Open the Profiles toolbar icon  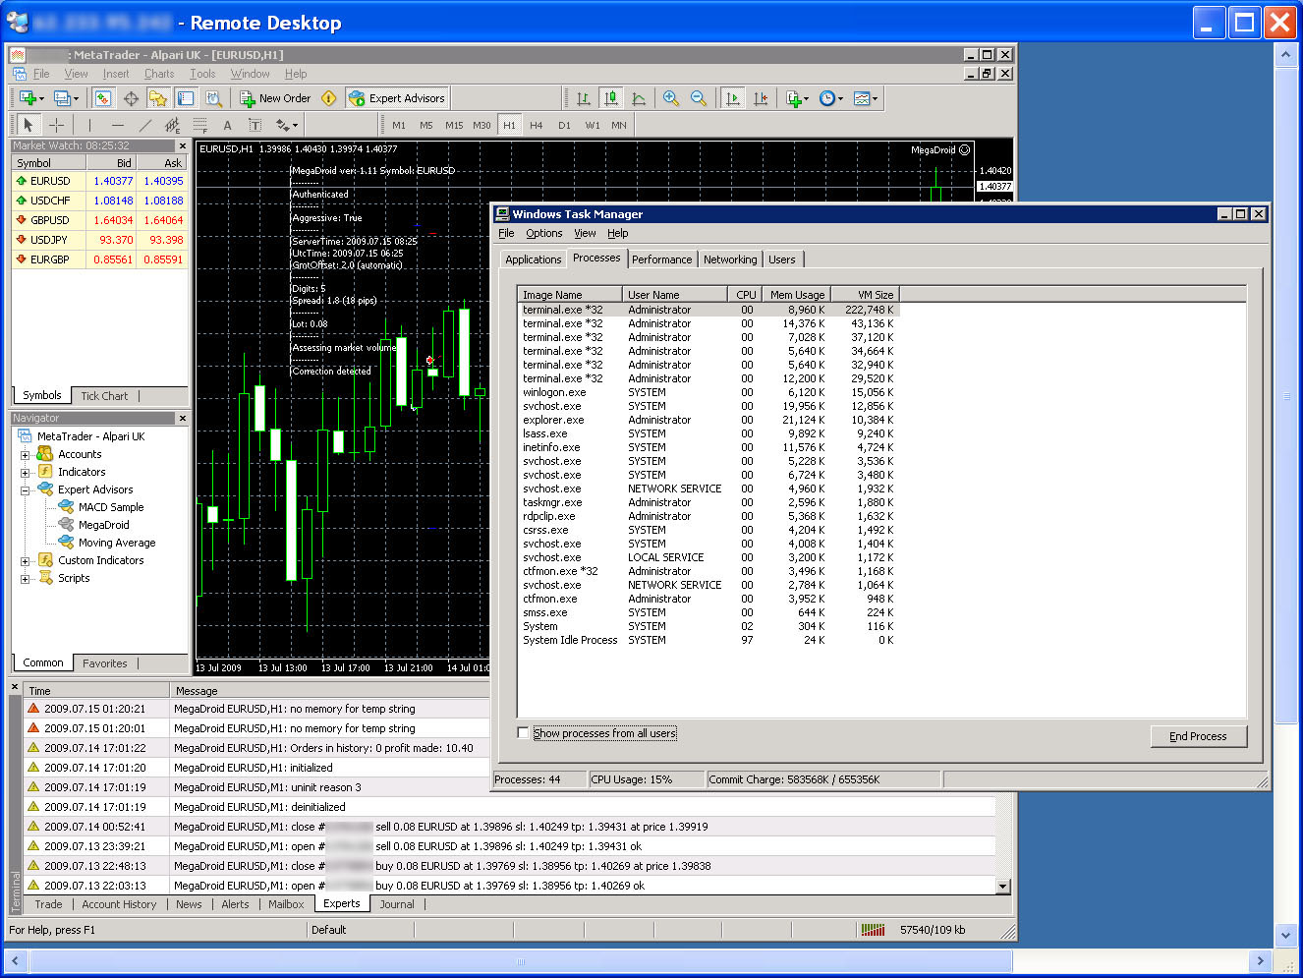pyautogui.click(x=64, y=98)
